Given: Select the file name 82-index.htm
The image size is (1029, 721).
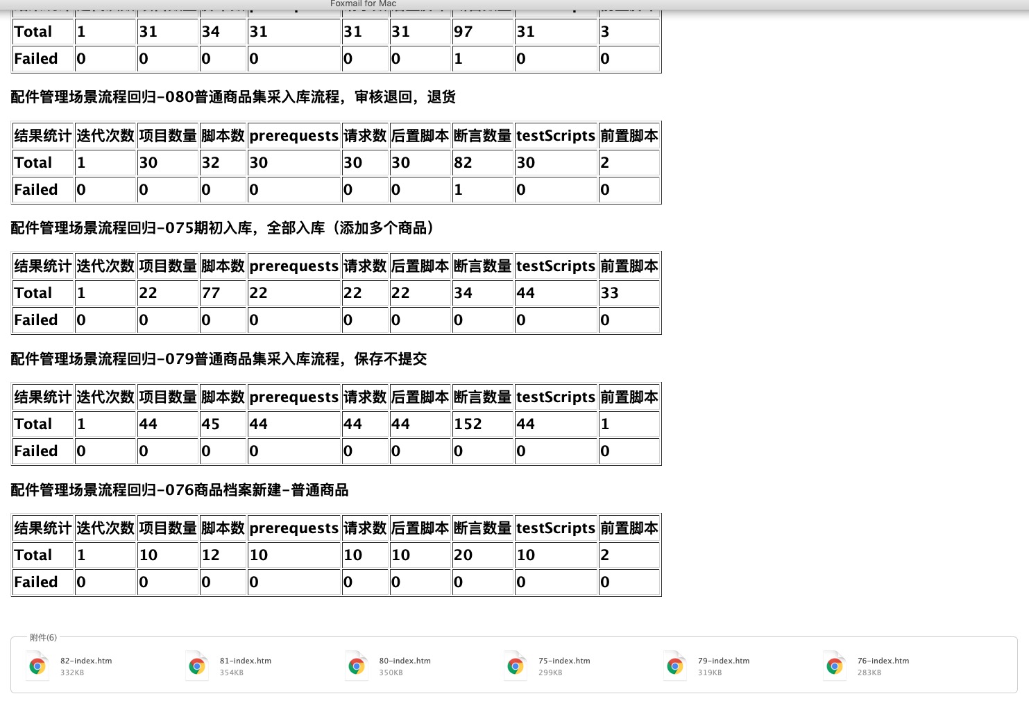Looking at the screenshot, I should [86, 661].
